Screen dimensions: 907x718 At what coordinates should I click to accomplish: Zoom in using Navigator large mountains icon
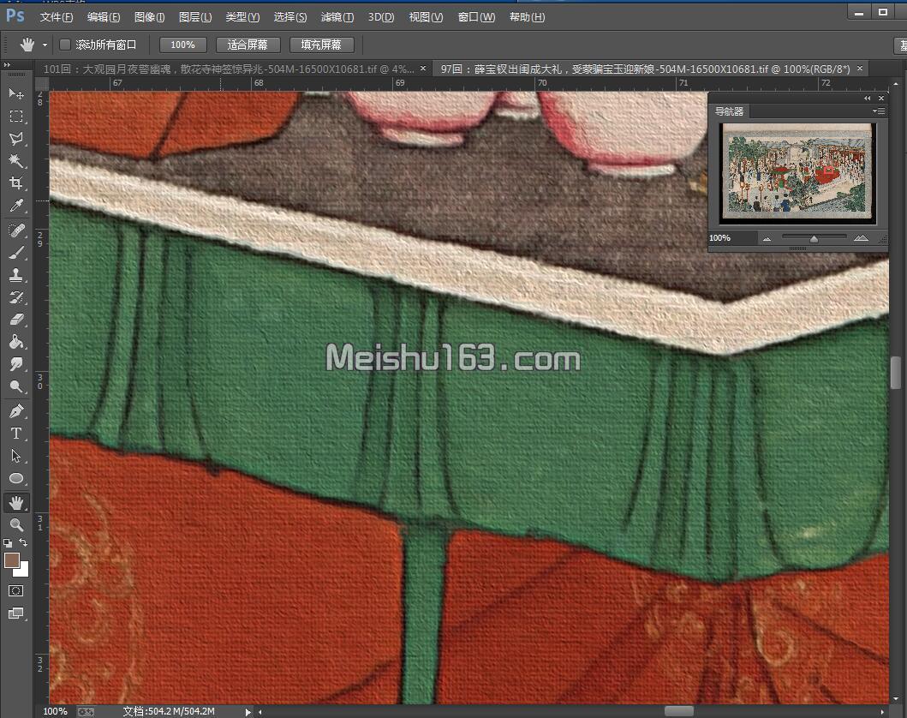pyautogui.click(x=861, y=238)
